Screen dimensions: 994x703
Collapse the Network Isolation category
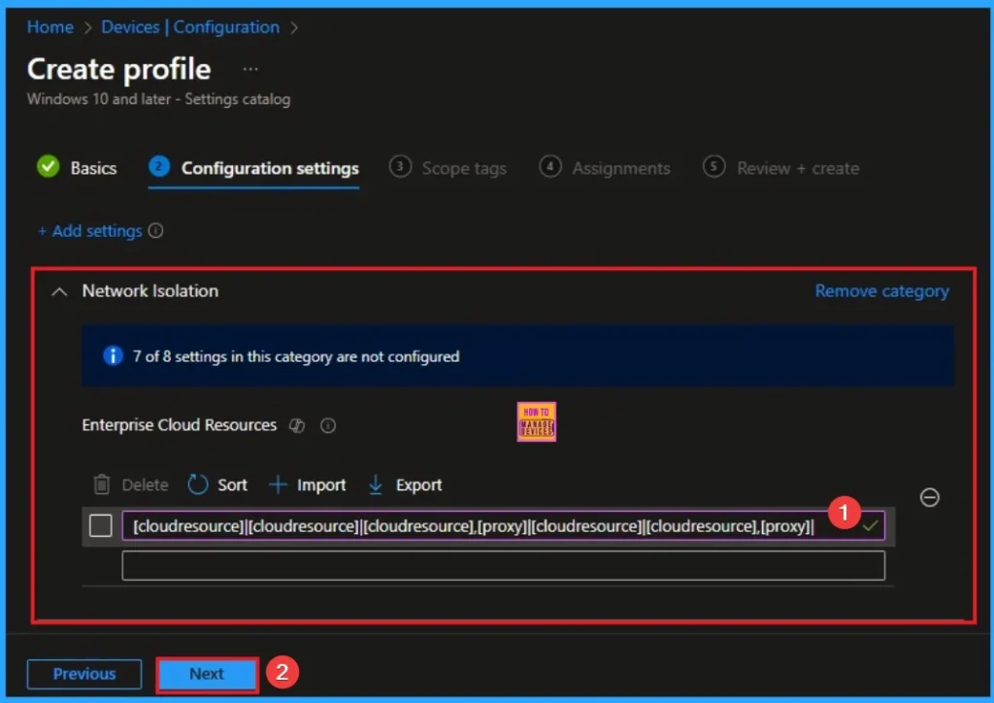tap(58, 290)
